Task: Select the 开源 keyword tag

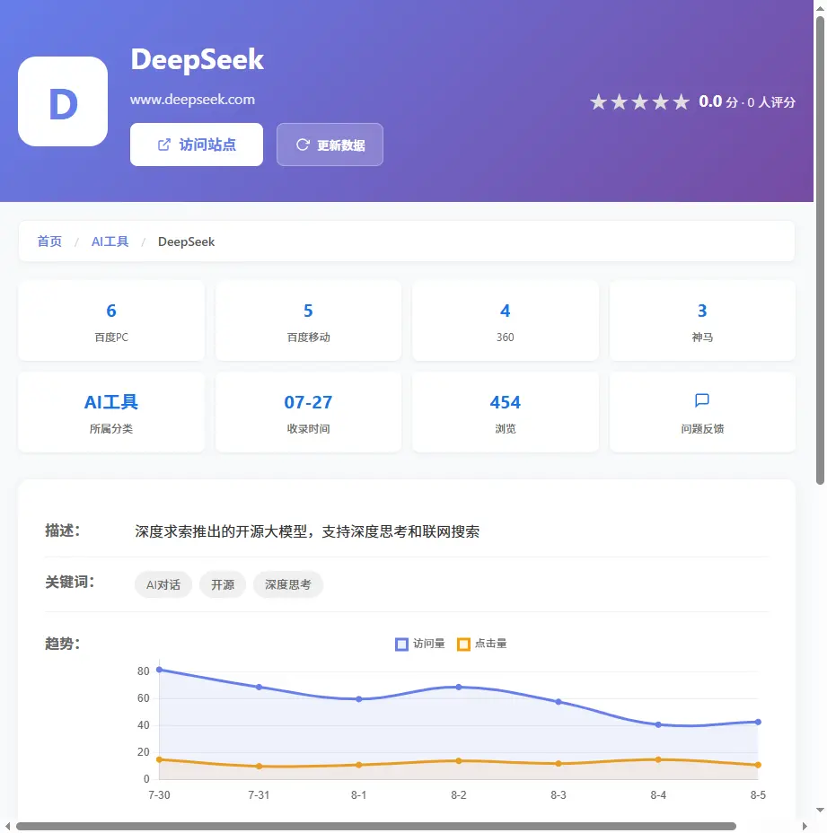Action: [223, 585]
